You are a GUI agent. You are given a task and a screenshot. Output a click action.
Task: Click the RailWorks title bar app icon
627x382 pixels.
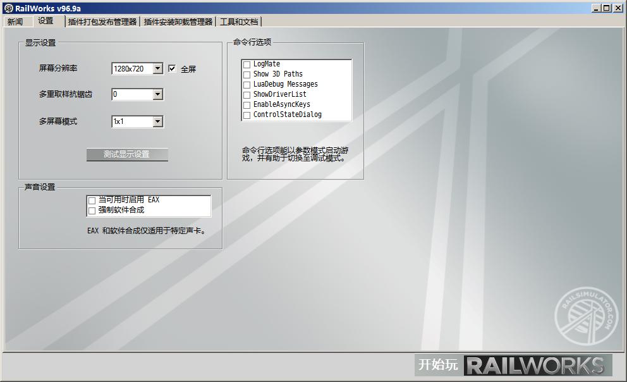click(8, 8)
